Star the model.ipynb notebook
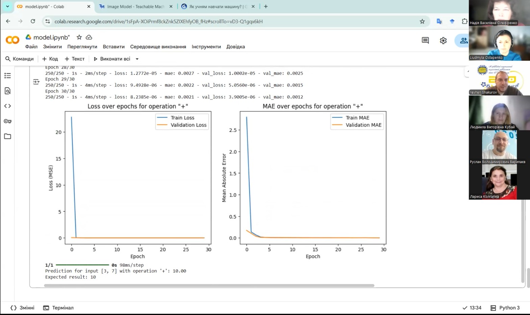Screen dimensions: 530x315 coord(79,37)
